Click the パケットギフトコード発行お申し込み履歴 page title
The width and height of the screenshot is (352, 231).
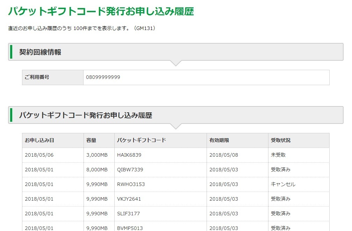click(101, 11)
